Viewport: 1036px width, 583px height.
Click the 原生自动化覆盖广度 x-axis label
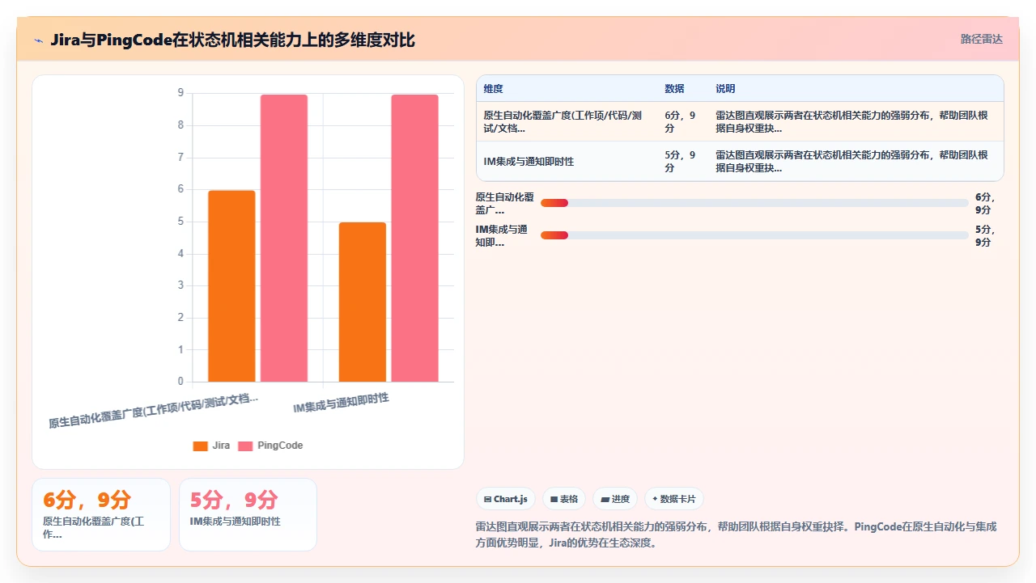pos(154,411)
